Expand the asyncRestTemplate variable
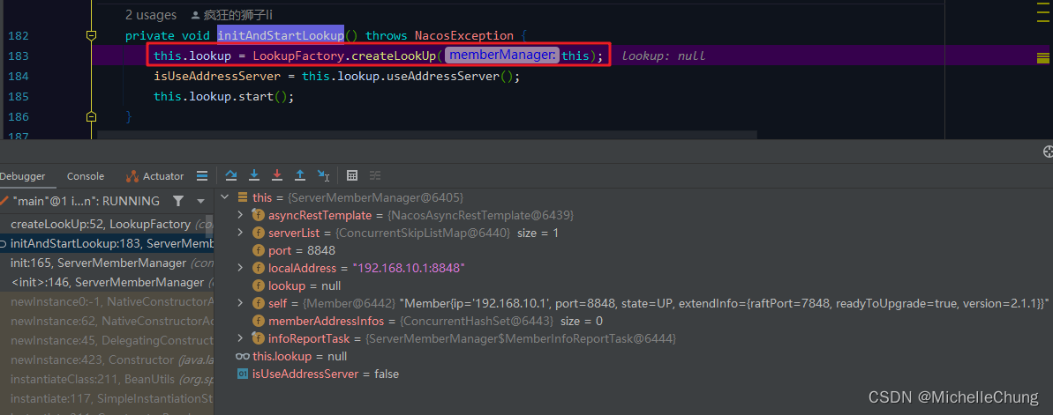The height and width of the screenshot is (415, 1053). [x=241, y=215]
